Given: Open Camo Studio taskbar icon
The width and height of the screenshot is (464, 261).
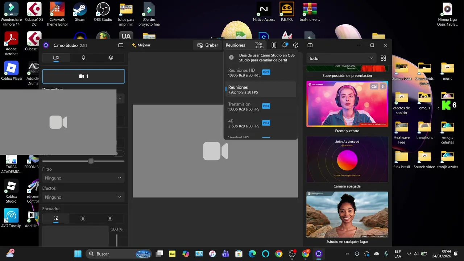Looking at the screenshot, I should 319,254.
